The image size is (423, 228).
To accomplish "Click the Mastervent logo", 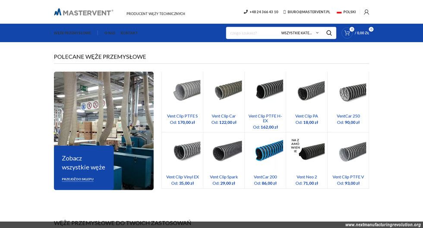I will click(84, 12).
